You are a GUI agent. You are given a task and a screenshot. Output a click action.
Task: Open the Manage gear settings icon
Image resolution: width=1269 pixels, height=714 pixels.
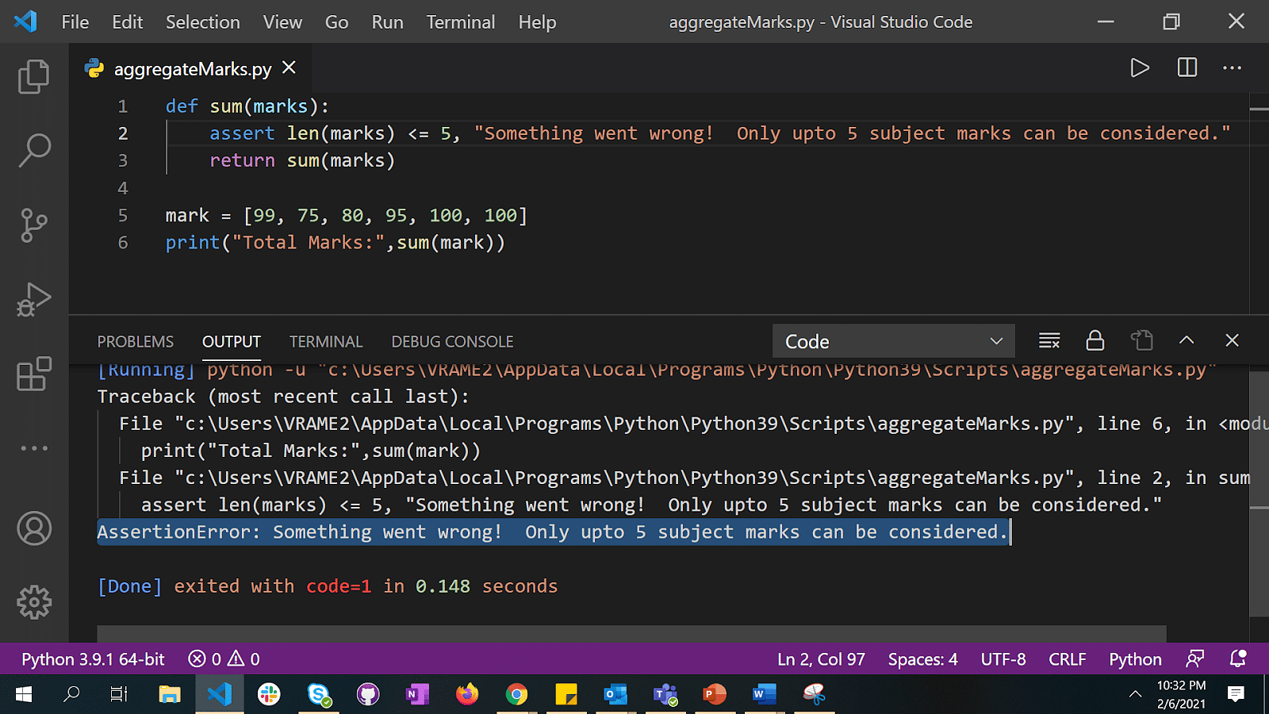pyautogui.click(x=34, y=603)
